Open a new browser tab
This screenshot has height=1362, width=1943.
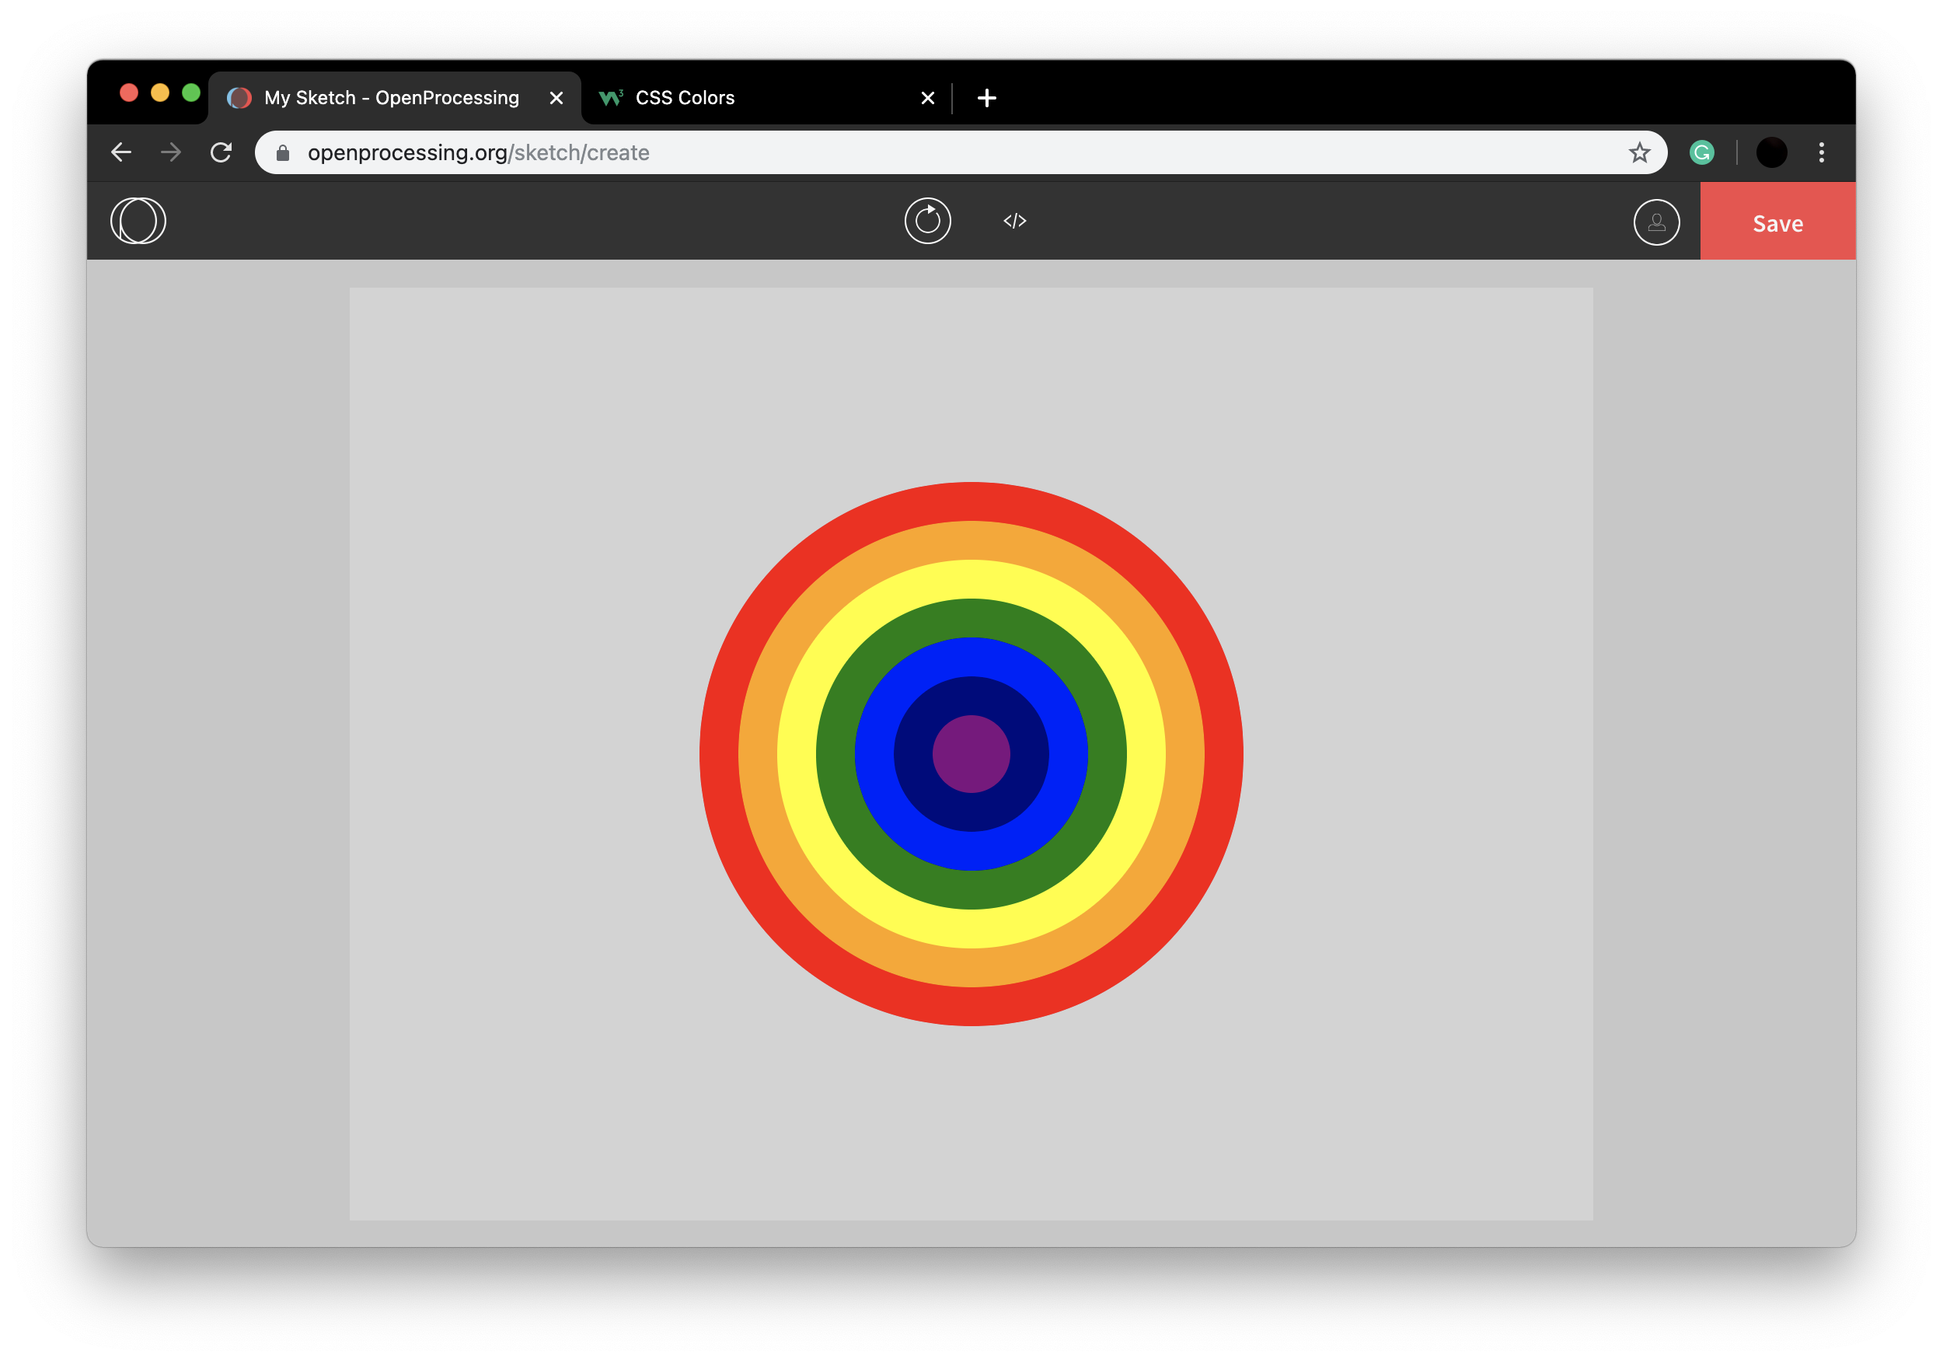[987, 98]
